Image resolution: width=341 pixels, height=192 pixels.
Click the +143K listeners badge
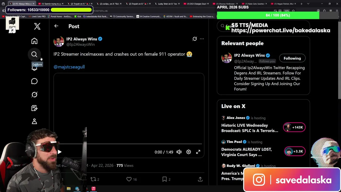[294, 127]
